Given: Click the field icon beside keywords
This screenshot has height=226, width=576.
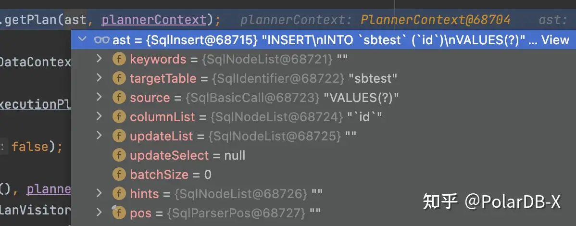Looking at the screenshot, I should [119, 59].
